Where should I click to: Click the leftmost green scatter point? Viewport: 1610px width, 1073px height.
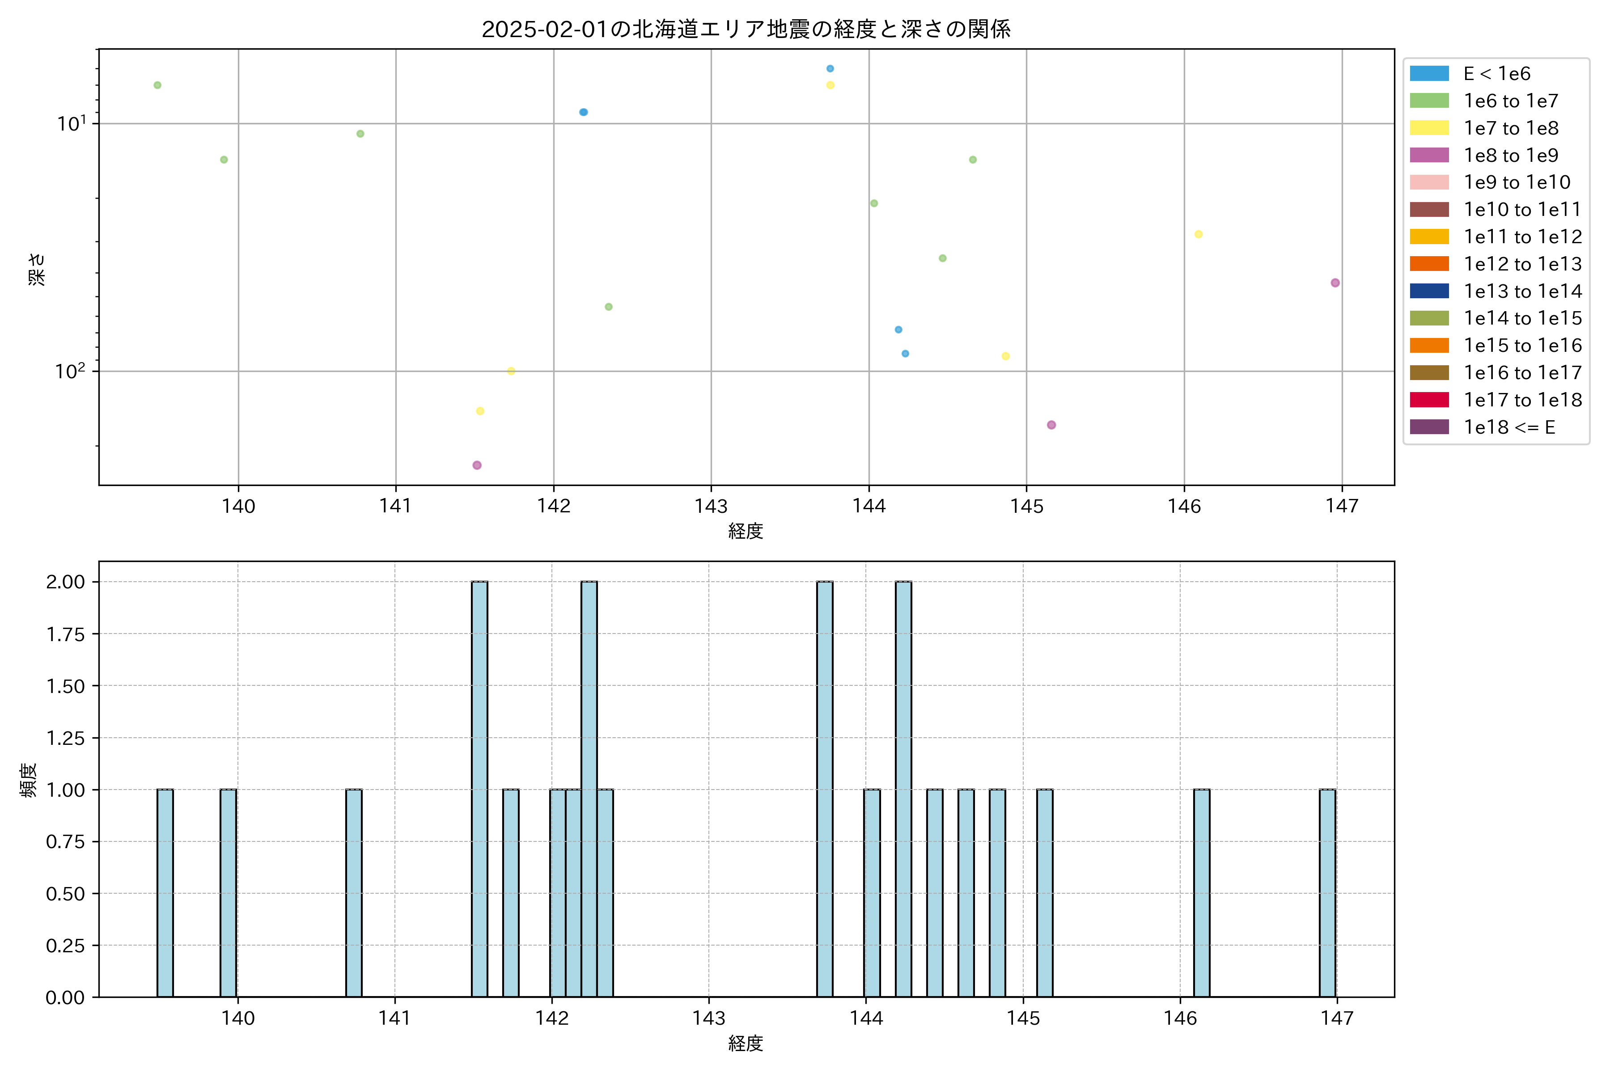click(157, 85)
